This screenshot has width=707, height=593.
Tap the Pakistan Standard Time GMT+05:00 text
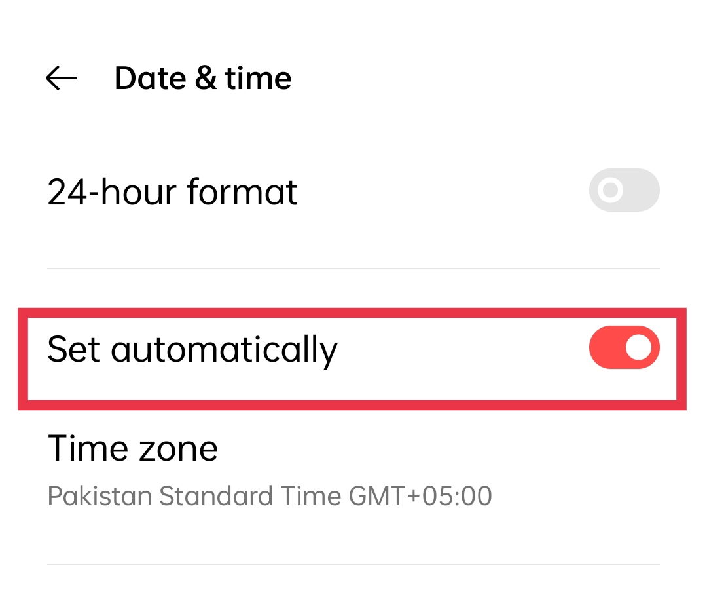coord(269,496)
